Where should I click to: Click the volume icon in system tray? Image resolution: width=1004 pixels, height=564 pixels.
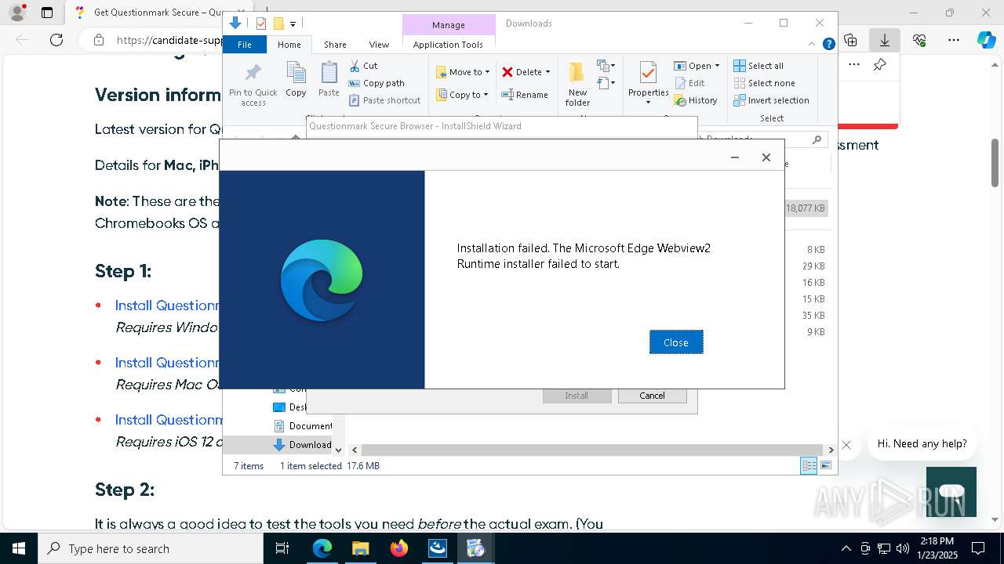[x=903, y=548]
